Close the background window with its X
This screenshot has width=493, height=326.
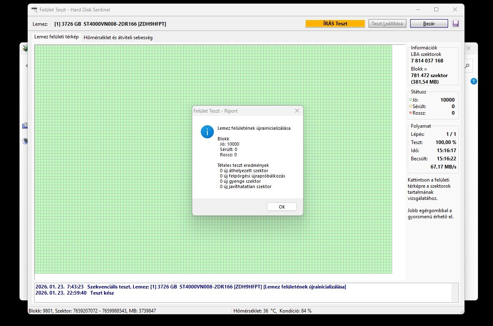(x=469, y=48)
